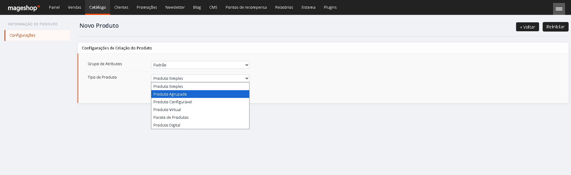Open the Relatórios menu
571x175 pixels.
[284, 7]
